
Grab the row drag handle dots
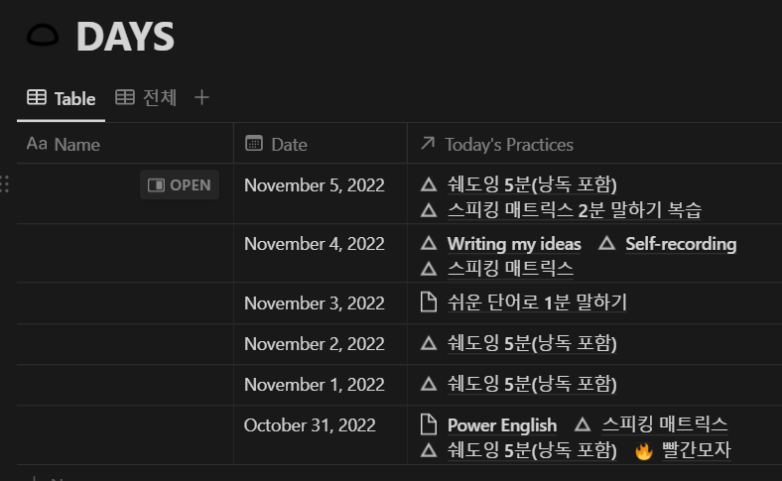[x=5, y=183]
